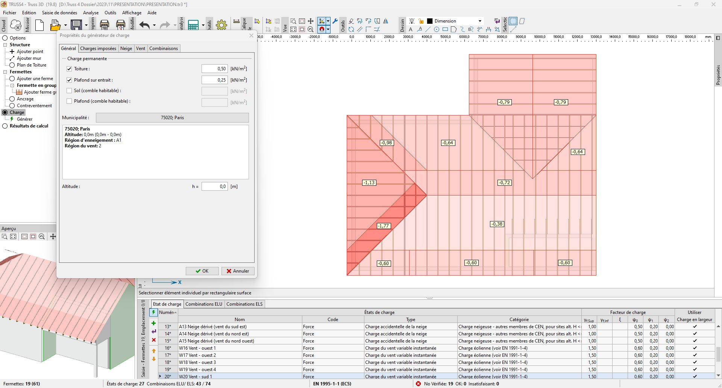The height and width of the screenshot is (388, 722).
Task: Enable Sol (comble habitable) checkbox
Action: (x=69, y=91)
